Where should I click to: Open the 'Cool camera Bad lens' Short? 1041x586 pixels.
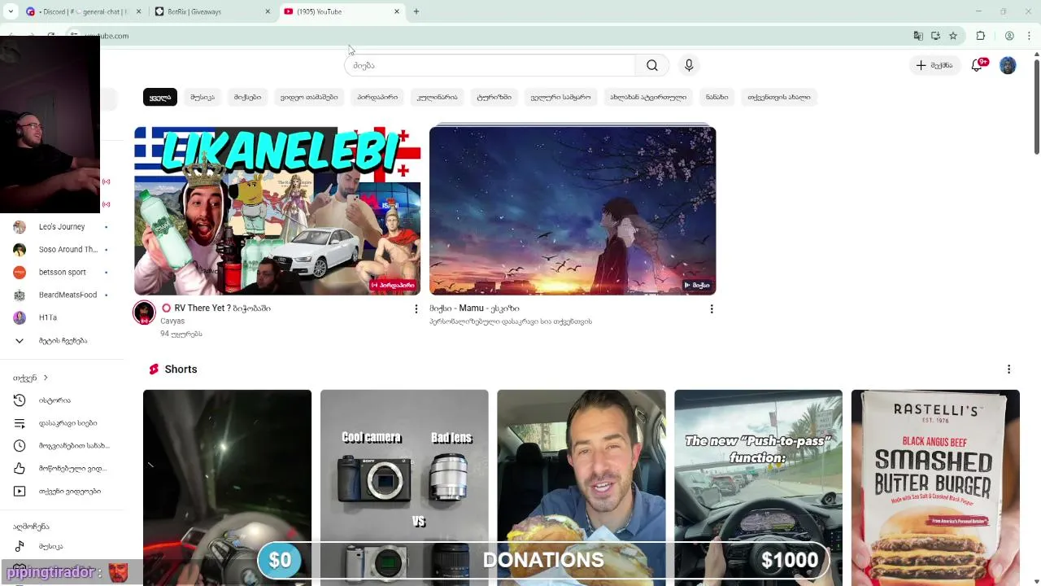(404, 488)
